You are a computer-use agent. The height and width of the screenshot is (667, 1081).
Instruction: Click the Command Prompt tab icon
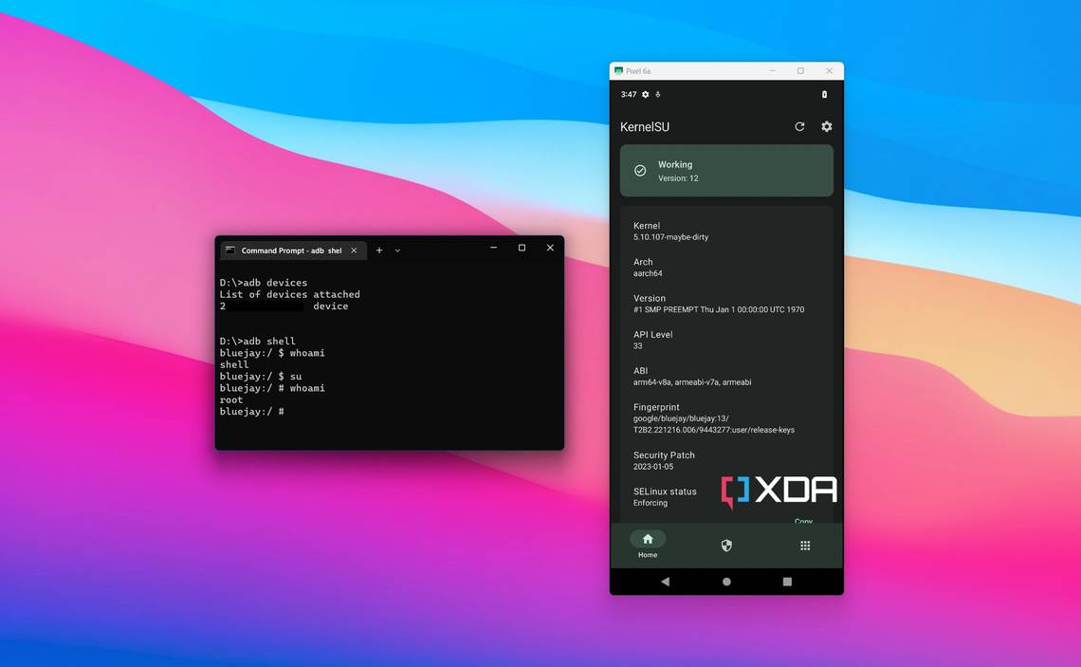coord(230,250)
